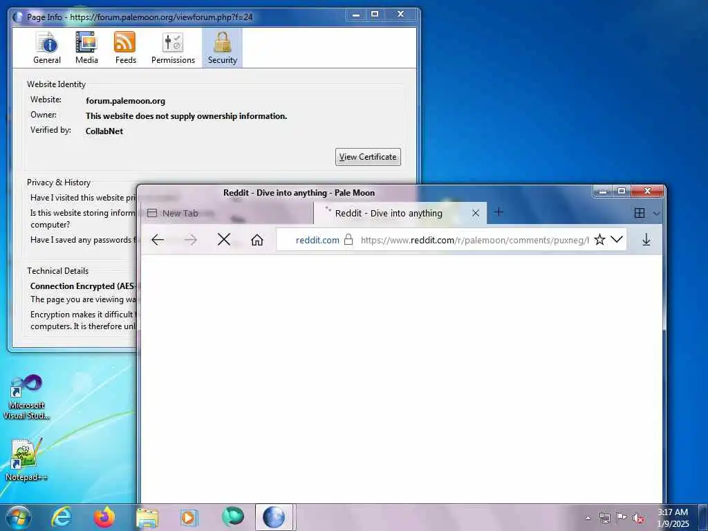Open Windows Media Player from the taskbar
Image resolution: width=708 pixels, height=531 pixels.
click(x=189, y=517)
